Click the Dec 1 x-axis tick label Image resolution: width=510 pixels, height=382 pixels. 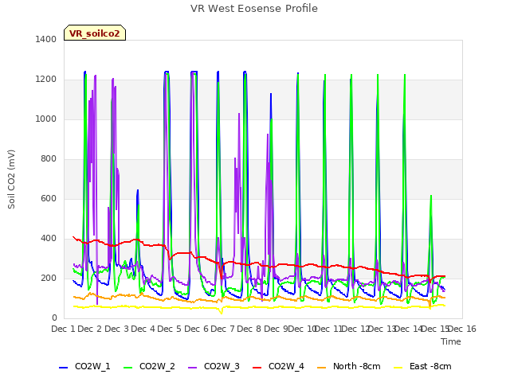coord(63,329)
